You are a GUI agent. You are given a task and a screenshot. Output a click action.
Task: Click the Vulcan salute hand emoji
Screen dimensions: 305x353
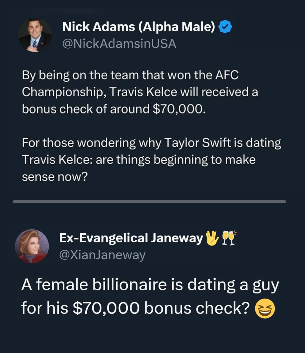tap(212, 238)
